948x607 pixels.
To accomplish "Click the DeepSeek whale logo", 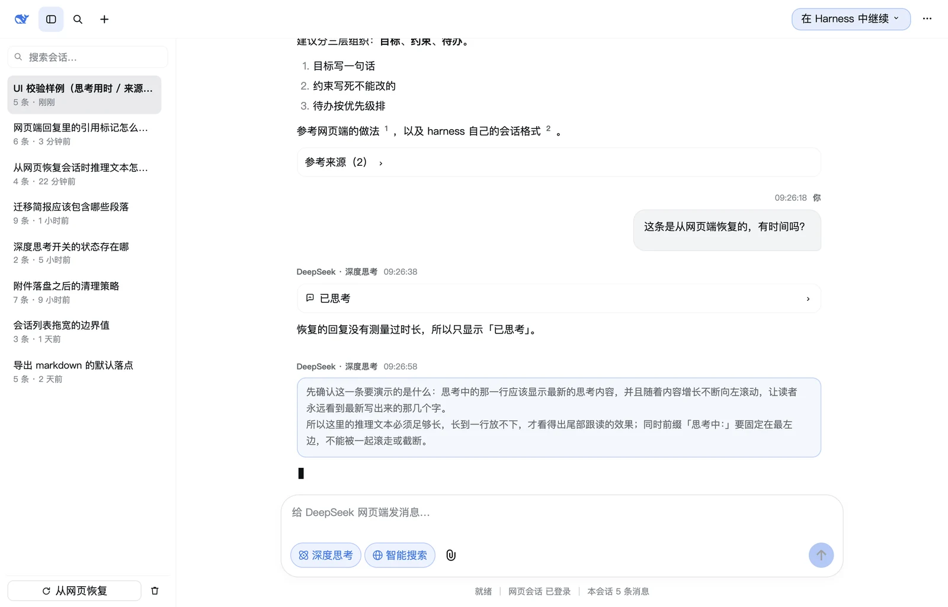I will (21, 19).
